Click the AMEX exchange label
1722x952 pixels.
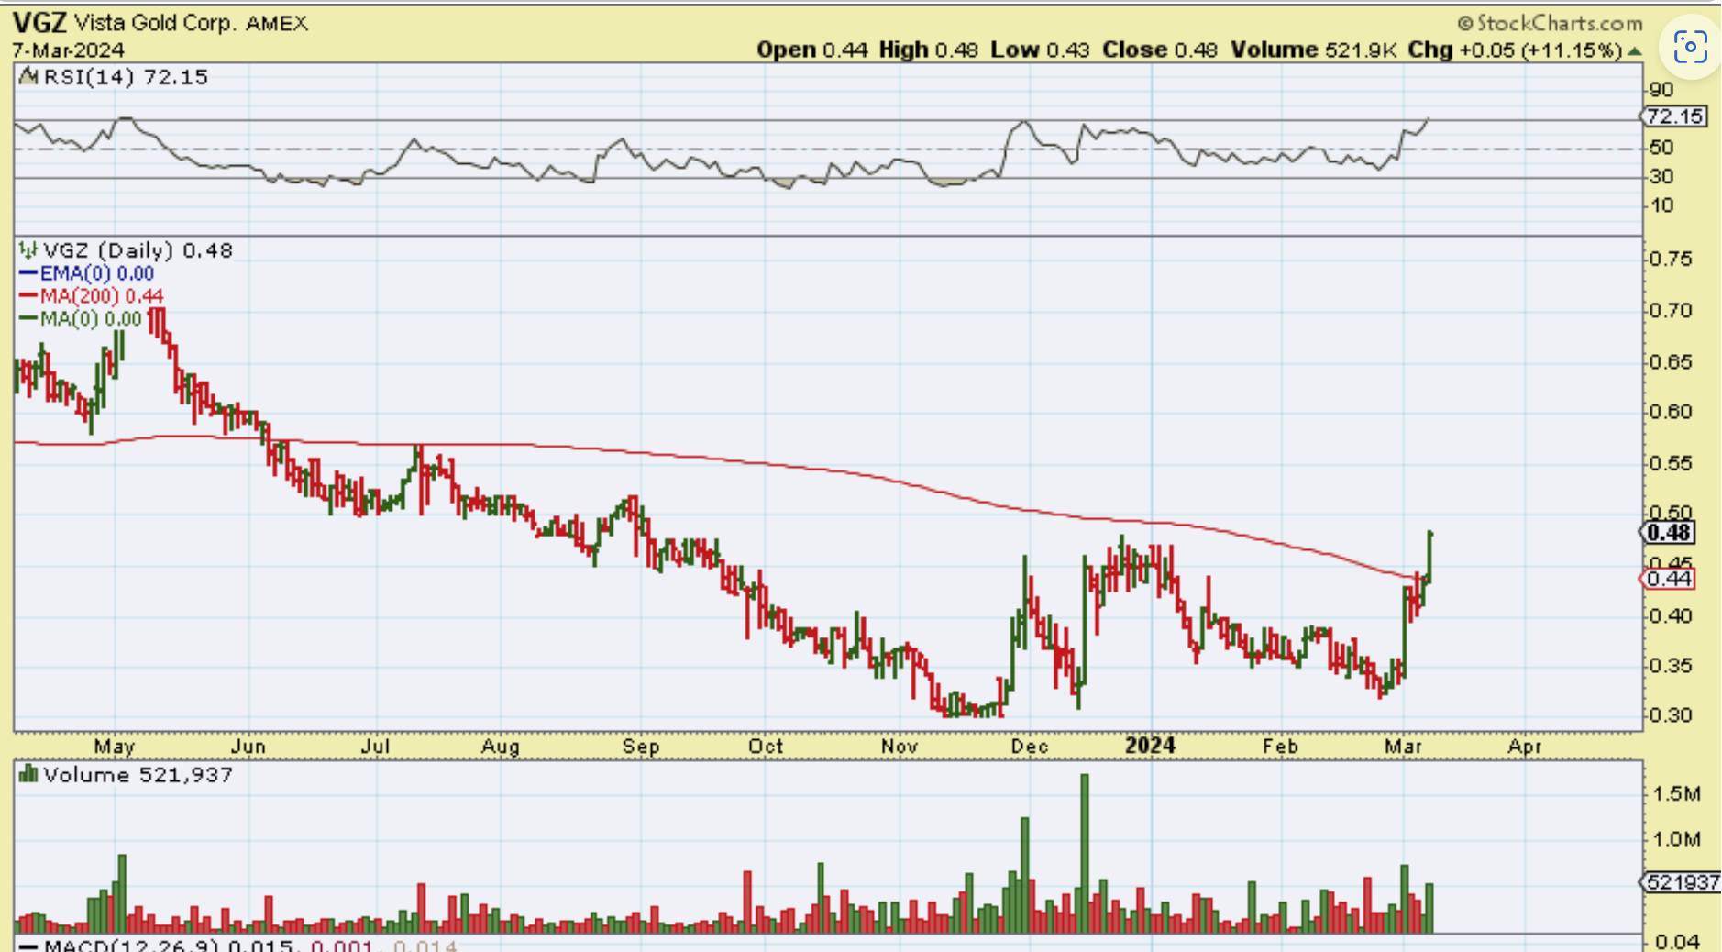[x=277, y=24]
